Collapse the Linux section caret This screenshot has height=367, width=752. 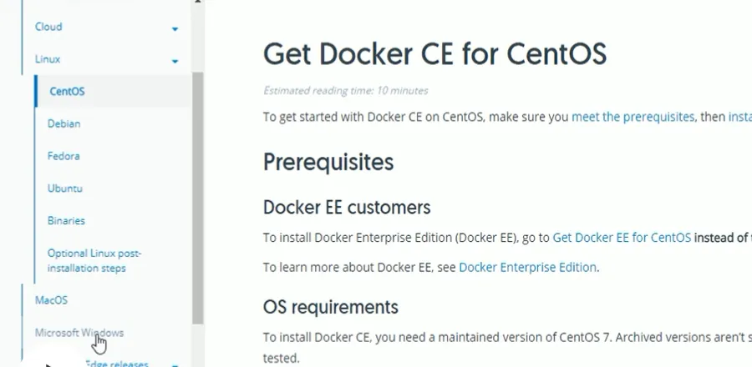175,62
